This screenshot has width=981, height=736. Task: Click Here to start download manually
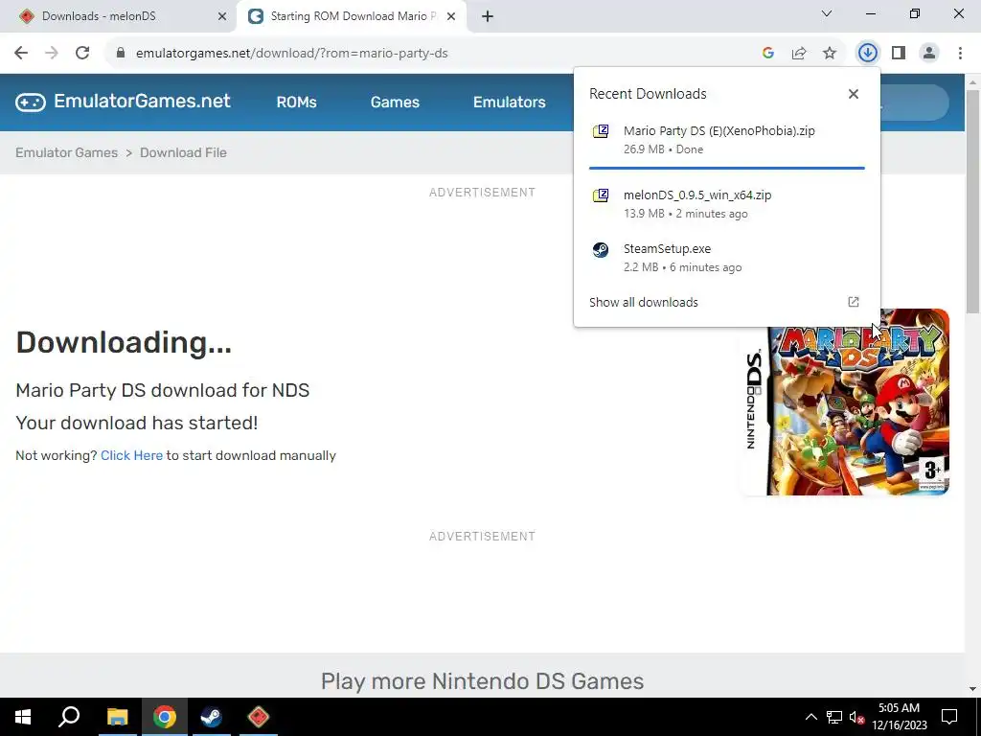pos(131,455)
